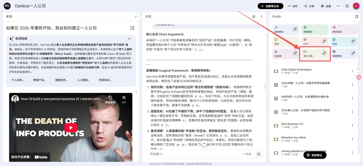Click the chat panel vertical scrollbar
Image resolution: width=363 pixels, height=166 pixels.
pyautogui.click(x=265, y=86)
